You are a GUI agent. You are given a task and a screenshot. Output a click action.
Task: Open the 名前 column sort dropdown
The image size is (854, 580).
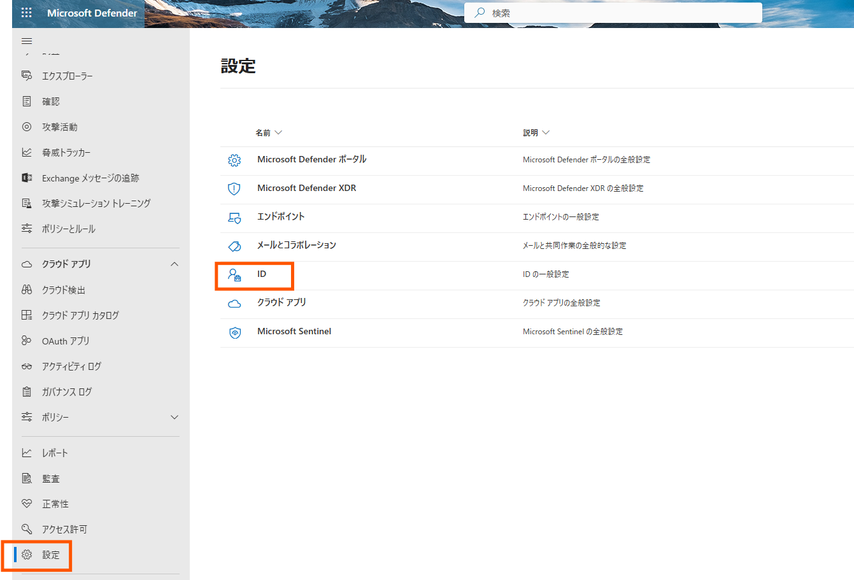279,132
